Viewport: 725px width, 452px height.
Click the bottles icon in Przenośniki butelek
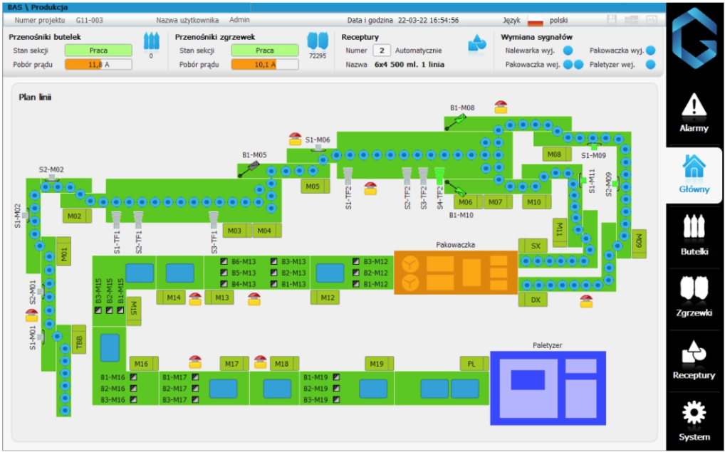point(151,41)
